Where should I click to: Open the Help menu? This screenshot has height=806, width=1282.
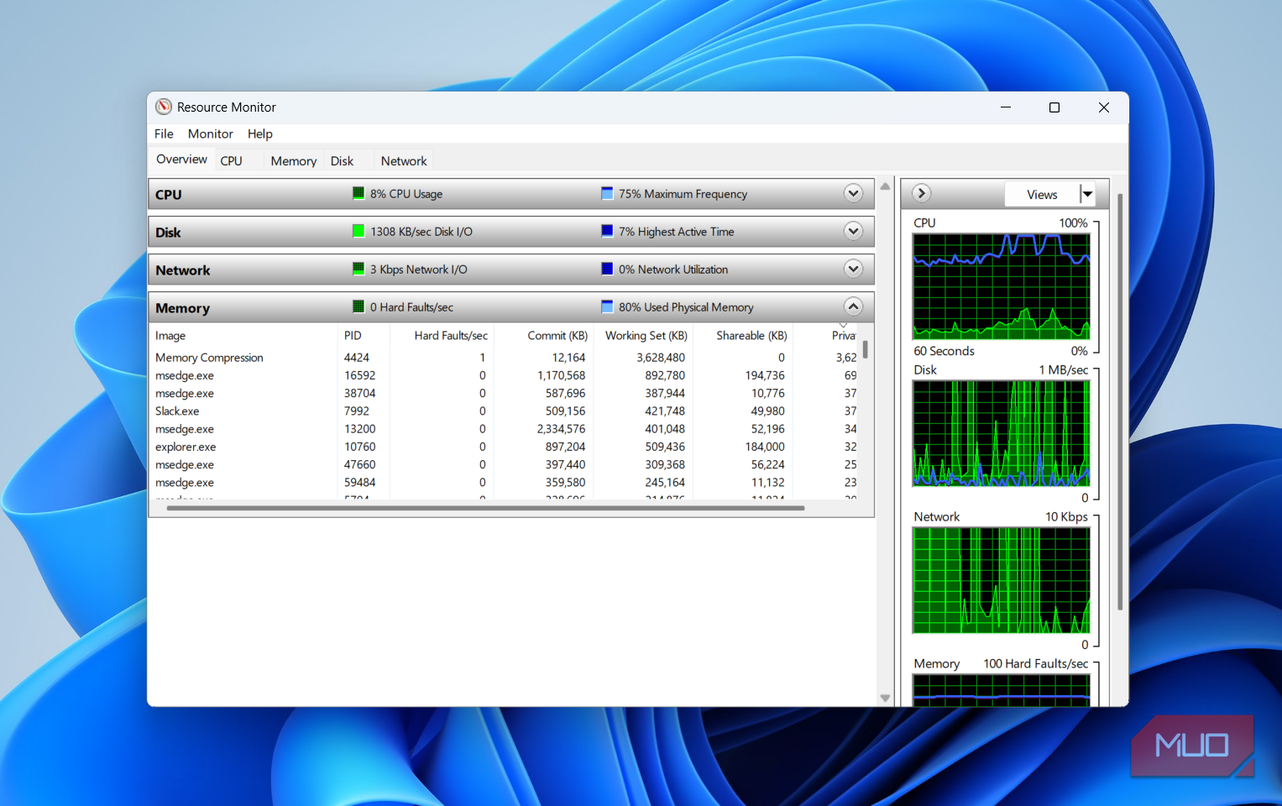tap(259, 133)
